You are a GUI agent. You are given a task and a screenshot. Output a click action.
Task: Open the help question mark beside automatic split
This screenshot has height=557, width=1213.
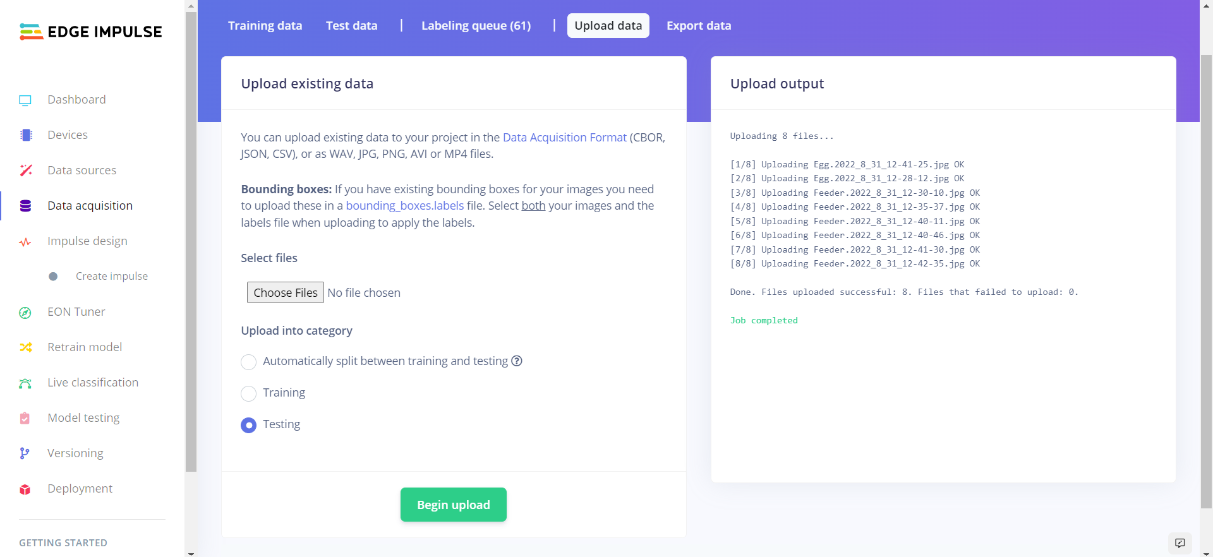[x=517, y=361]
